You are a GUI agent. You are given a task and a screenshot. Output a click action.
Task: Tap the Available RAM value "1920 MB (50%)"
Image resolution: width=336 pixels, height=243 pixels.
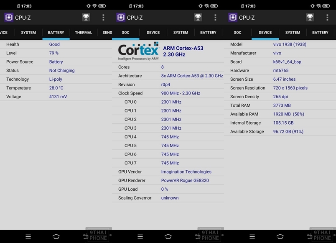pyautogui.click(x=289, y=114)
